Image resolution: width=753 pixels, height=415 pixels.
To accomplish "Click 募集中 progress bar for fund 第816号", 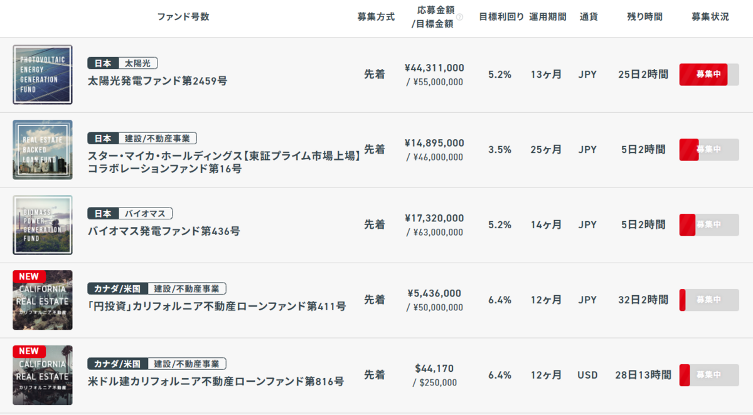I will point(709,376).
